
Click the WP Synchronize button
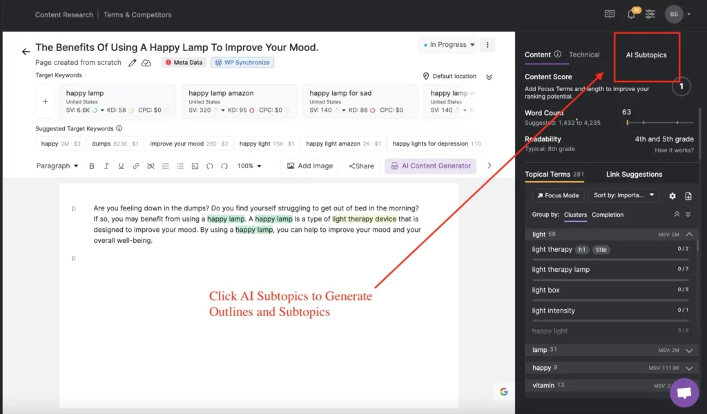coord(242,63)
